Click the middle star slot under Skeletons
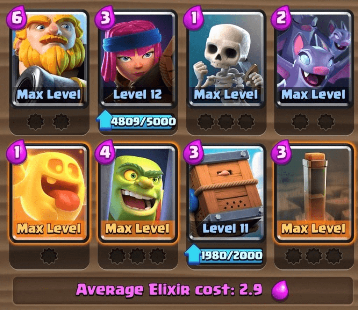 pos(225,122)
